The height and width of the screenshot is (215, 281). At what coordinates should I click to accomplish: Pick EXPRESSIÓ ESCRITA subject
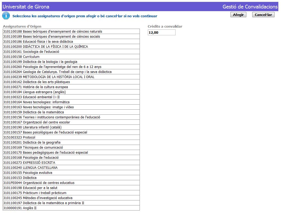click(39, 163)
